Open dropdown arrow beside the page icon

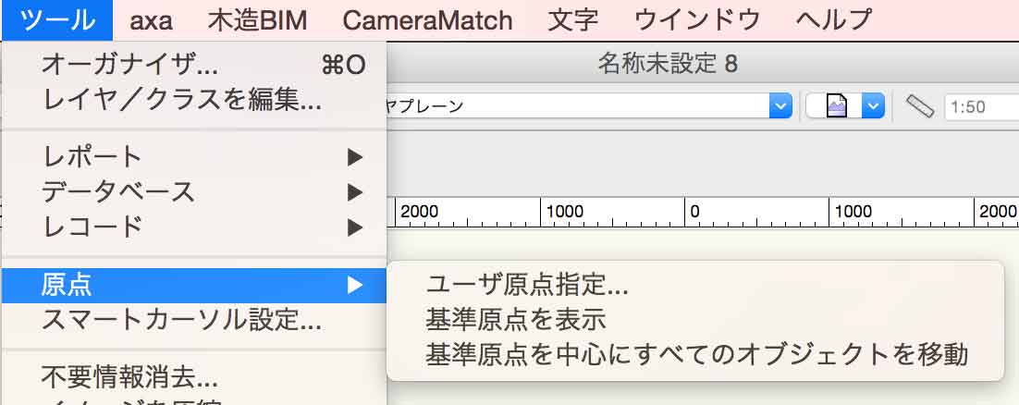coord(874,106)
